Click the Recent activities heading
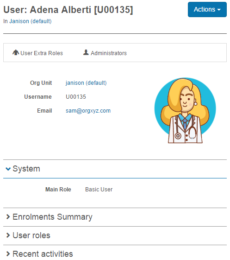Viewport: 230px width, 260px height. 43,254
